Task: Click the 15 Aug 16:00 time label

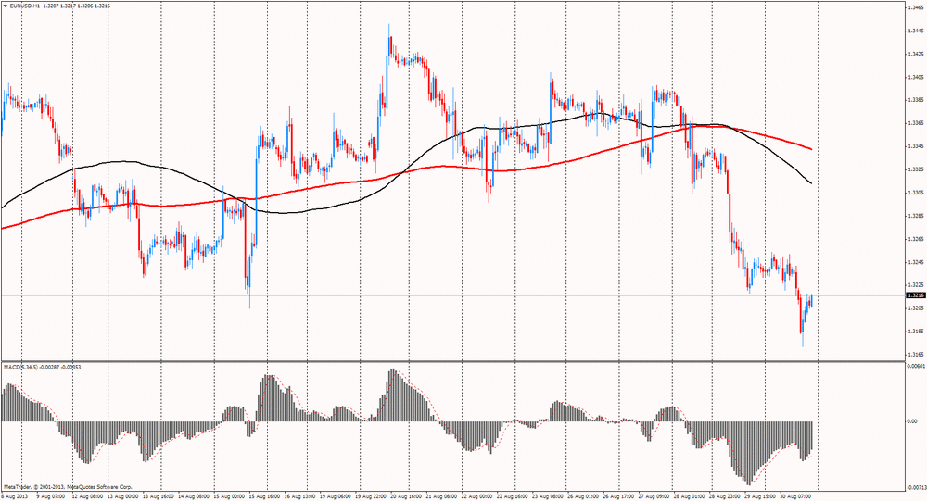Action: 265,496
